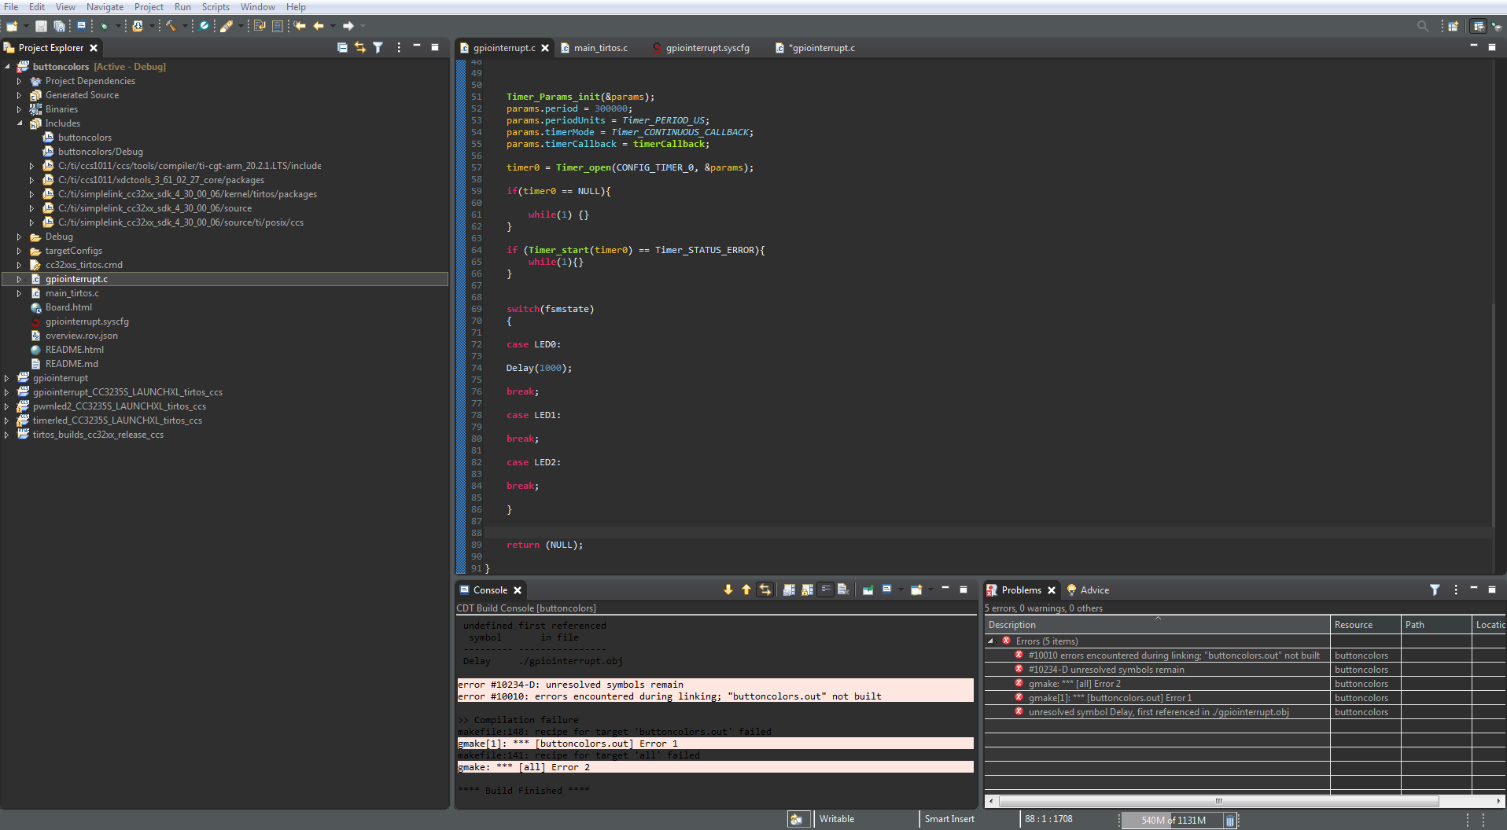1507x830 pixels.
Task: Open the Build hammer dropdown arrow
Action: click(x=185, y=26)
